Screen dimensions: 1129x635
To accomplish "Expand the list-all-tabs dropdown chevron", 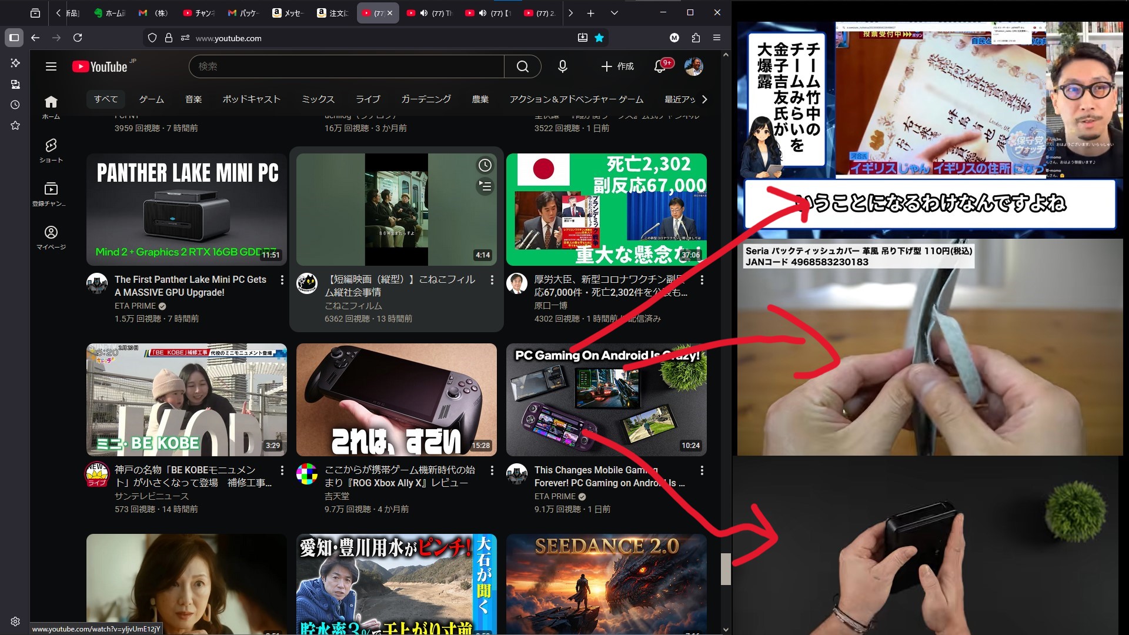I will (614, 13).
